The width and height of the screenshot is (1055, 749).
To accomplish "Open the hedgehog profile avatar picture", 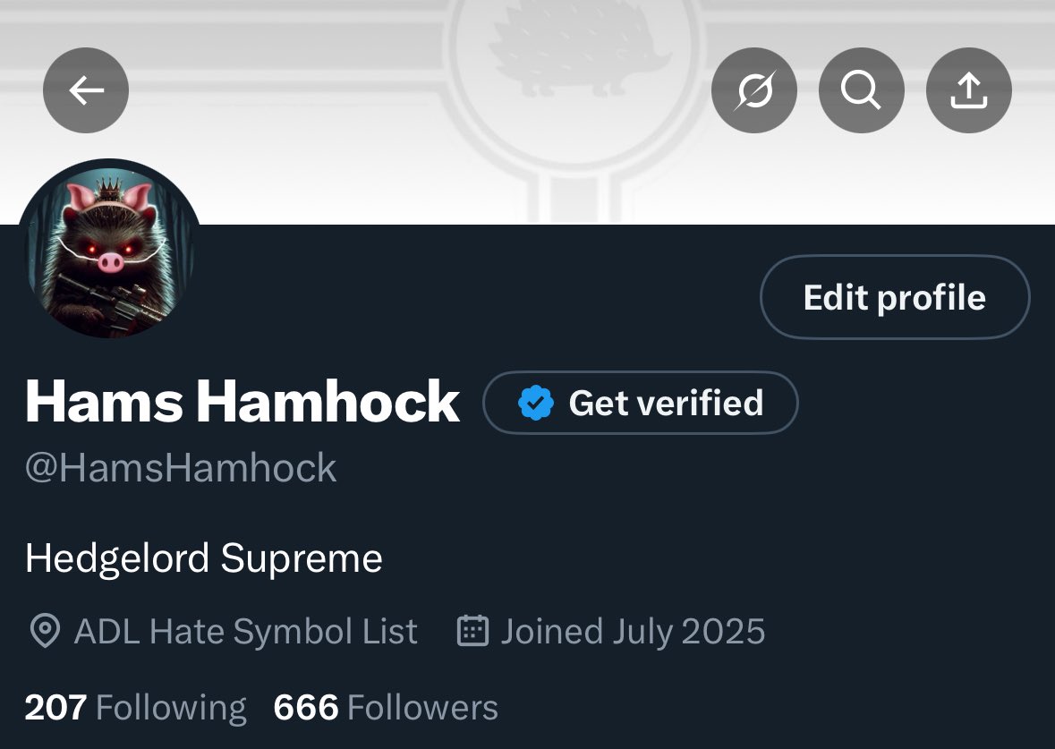I will [109, 249].
